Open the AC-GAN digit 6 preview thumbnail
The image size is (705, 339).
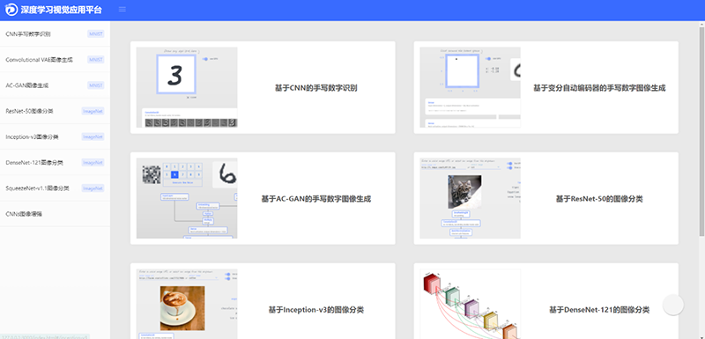tap(187, 198)
